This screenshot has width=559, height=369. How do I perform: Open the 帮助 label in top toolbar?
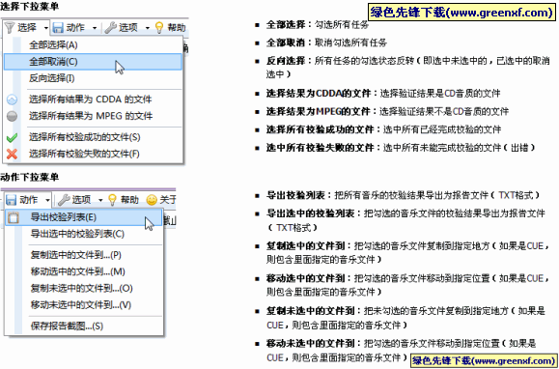pos(177,28)
